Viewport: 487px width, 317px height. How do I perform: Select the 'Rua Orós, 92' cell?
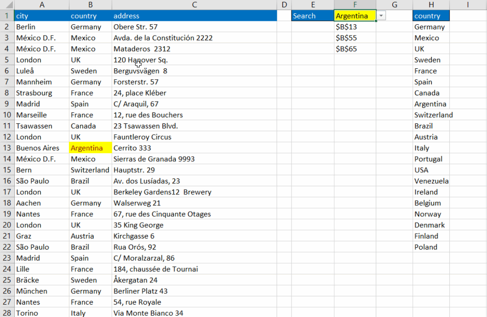pos(195,247)
